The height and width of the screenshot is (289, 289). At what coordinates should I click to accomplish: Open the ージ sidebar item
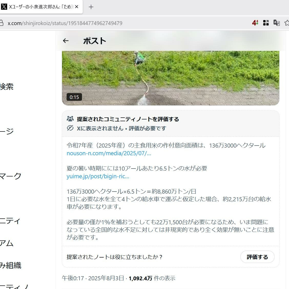(x=7, y=131)
